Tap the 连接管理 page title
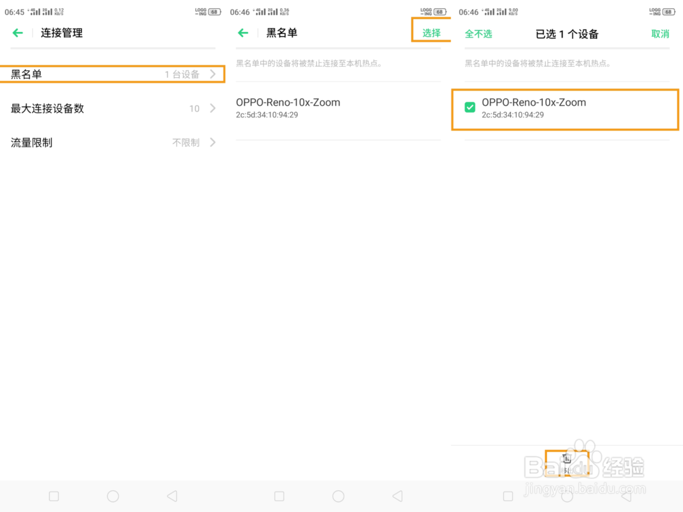683x512 pixels. point(61,33)
